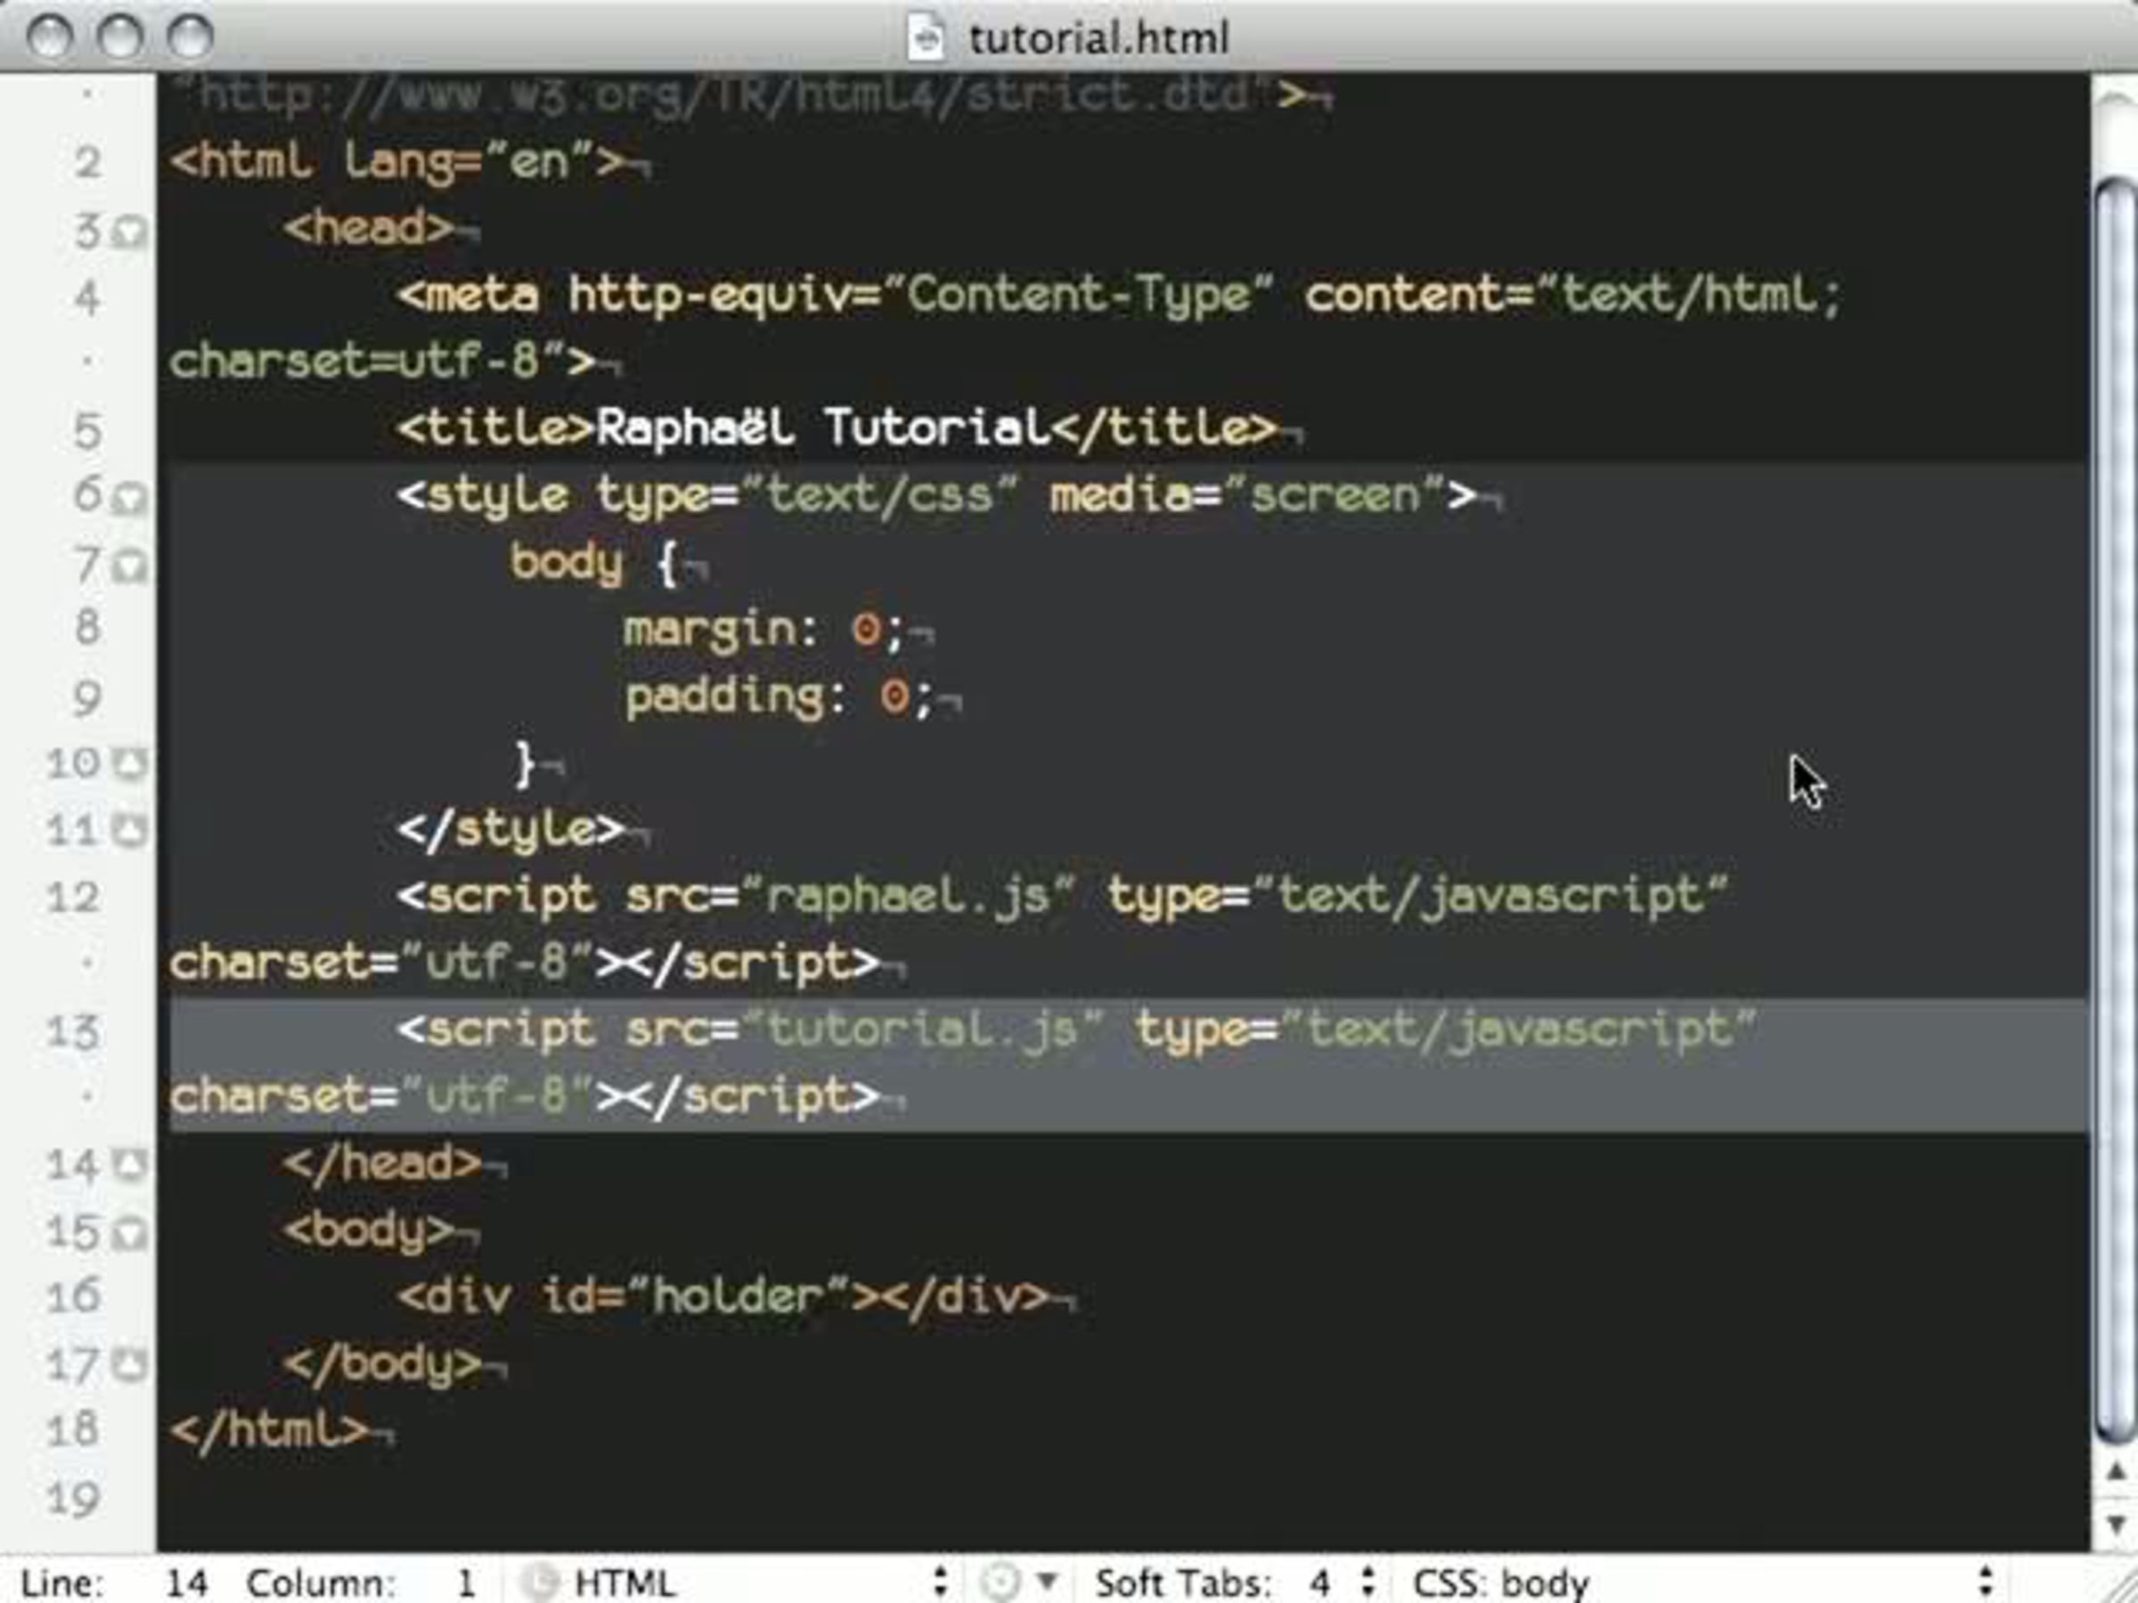Screen dimensions: 2138x1603
Task: Click the "Content-Type" attribute value
Action: (1079, 295)
